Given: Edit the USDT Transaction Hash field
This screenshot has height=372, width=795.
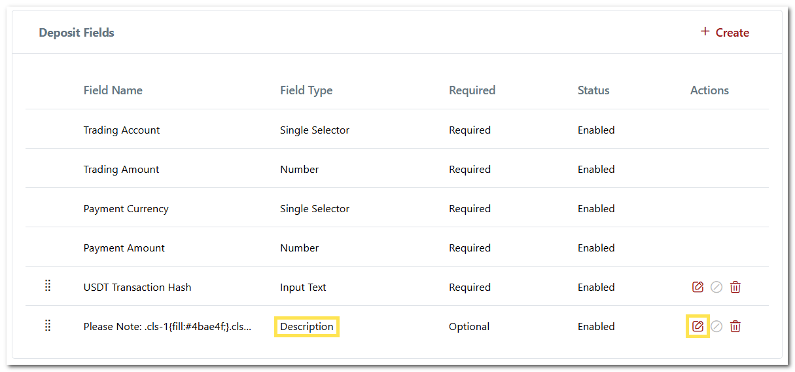Looking at the screenshot, I should pos(698,287).
